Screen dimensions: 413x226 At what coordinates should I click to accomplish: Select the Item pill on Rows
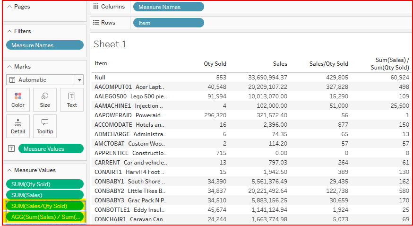tap(169, 23)
